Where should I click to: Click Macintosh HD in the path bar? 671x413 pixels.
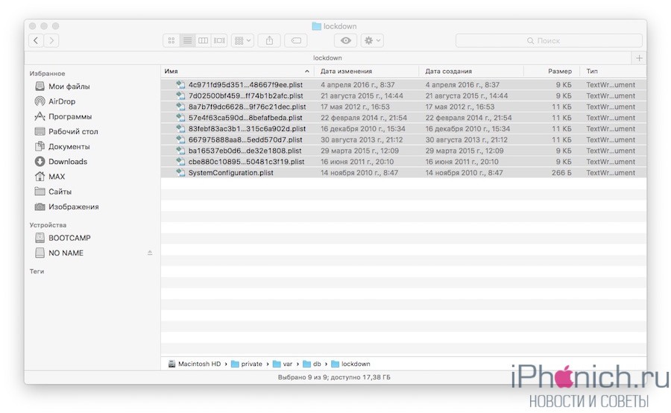pyautogui.click(x=198, y=364)
